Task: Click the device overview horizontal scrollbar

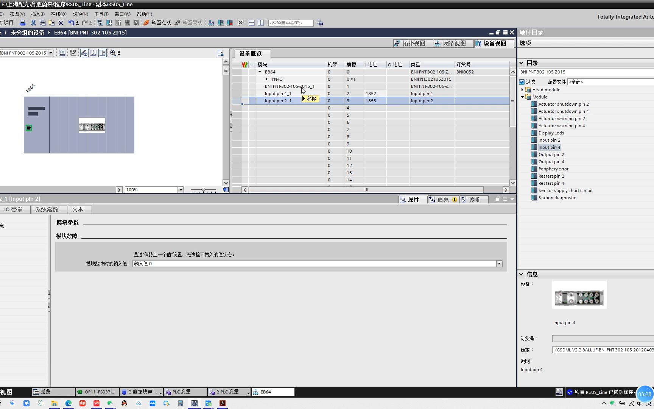Action: coord(366,190)
